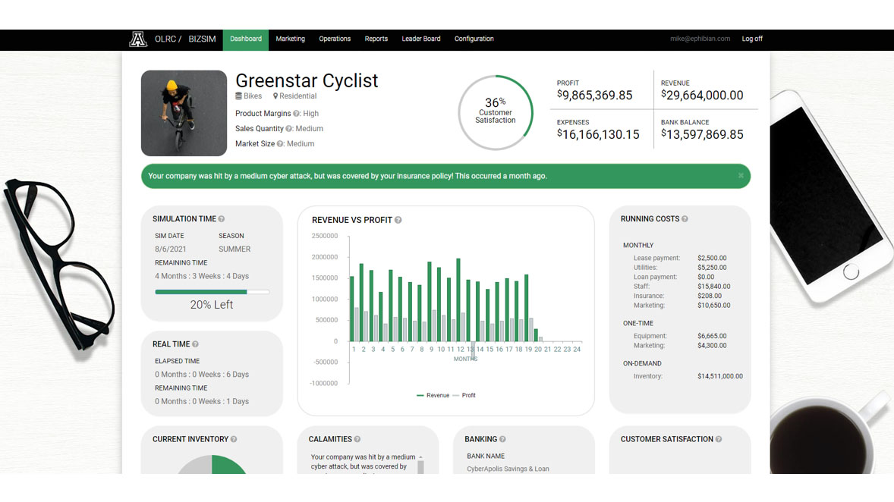Open the Reports menu
The height and width of the screenshot is (502, 894).
click(x=376, y=39)
